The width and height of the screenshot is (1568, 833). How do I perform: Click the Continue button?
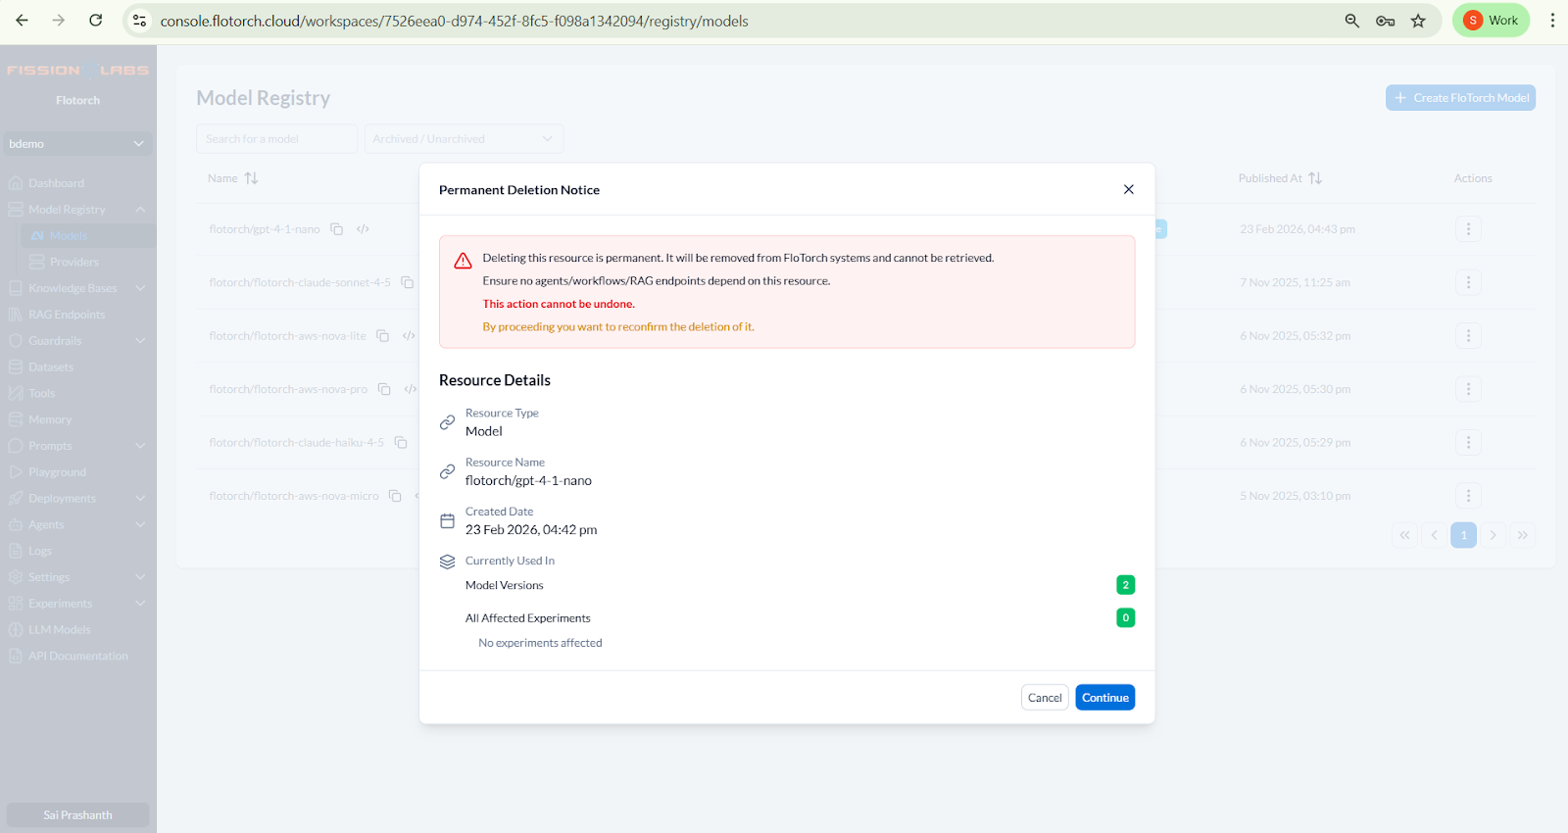click(x=1104, y=698)
